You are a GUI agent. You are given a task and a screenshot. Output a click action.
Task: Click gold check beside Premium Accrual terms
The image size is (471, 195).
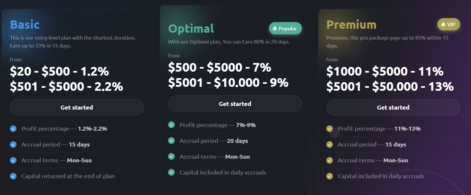coord(330,160)
